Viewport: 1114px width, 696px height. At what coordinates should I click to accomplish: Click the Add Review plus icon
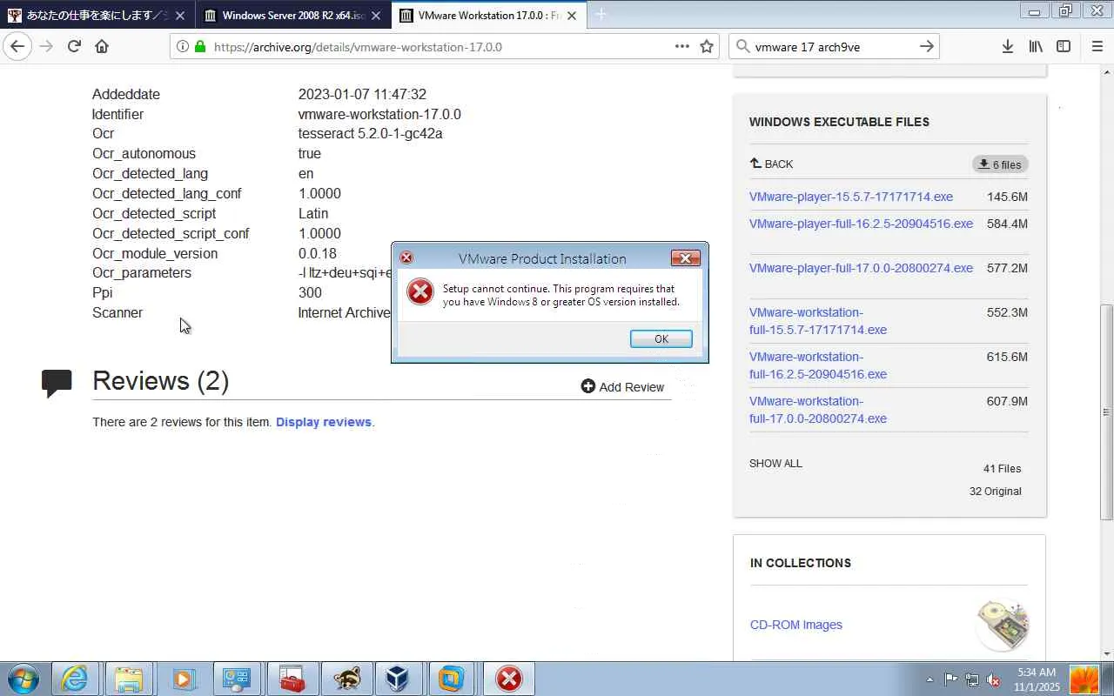point(588,386)
